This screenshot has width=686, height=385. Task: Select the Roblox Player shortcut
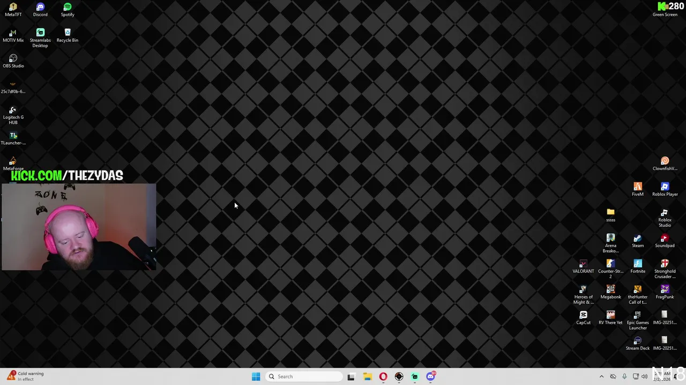point(665,189)
